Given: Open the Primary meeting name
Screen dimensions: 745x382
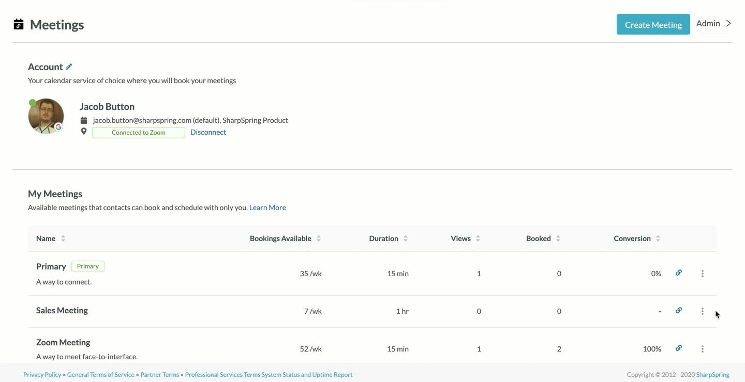Looking at the screenshot, I should (51, 266).
